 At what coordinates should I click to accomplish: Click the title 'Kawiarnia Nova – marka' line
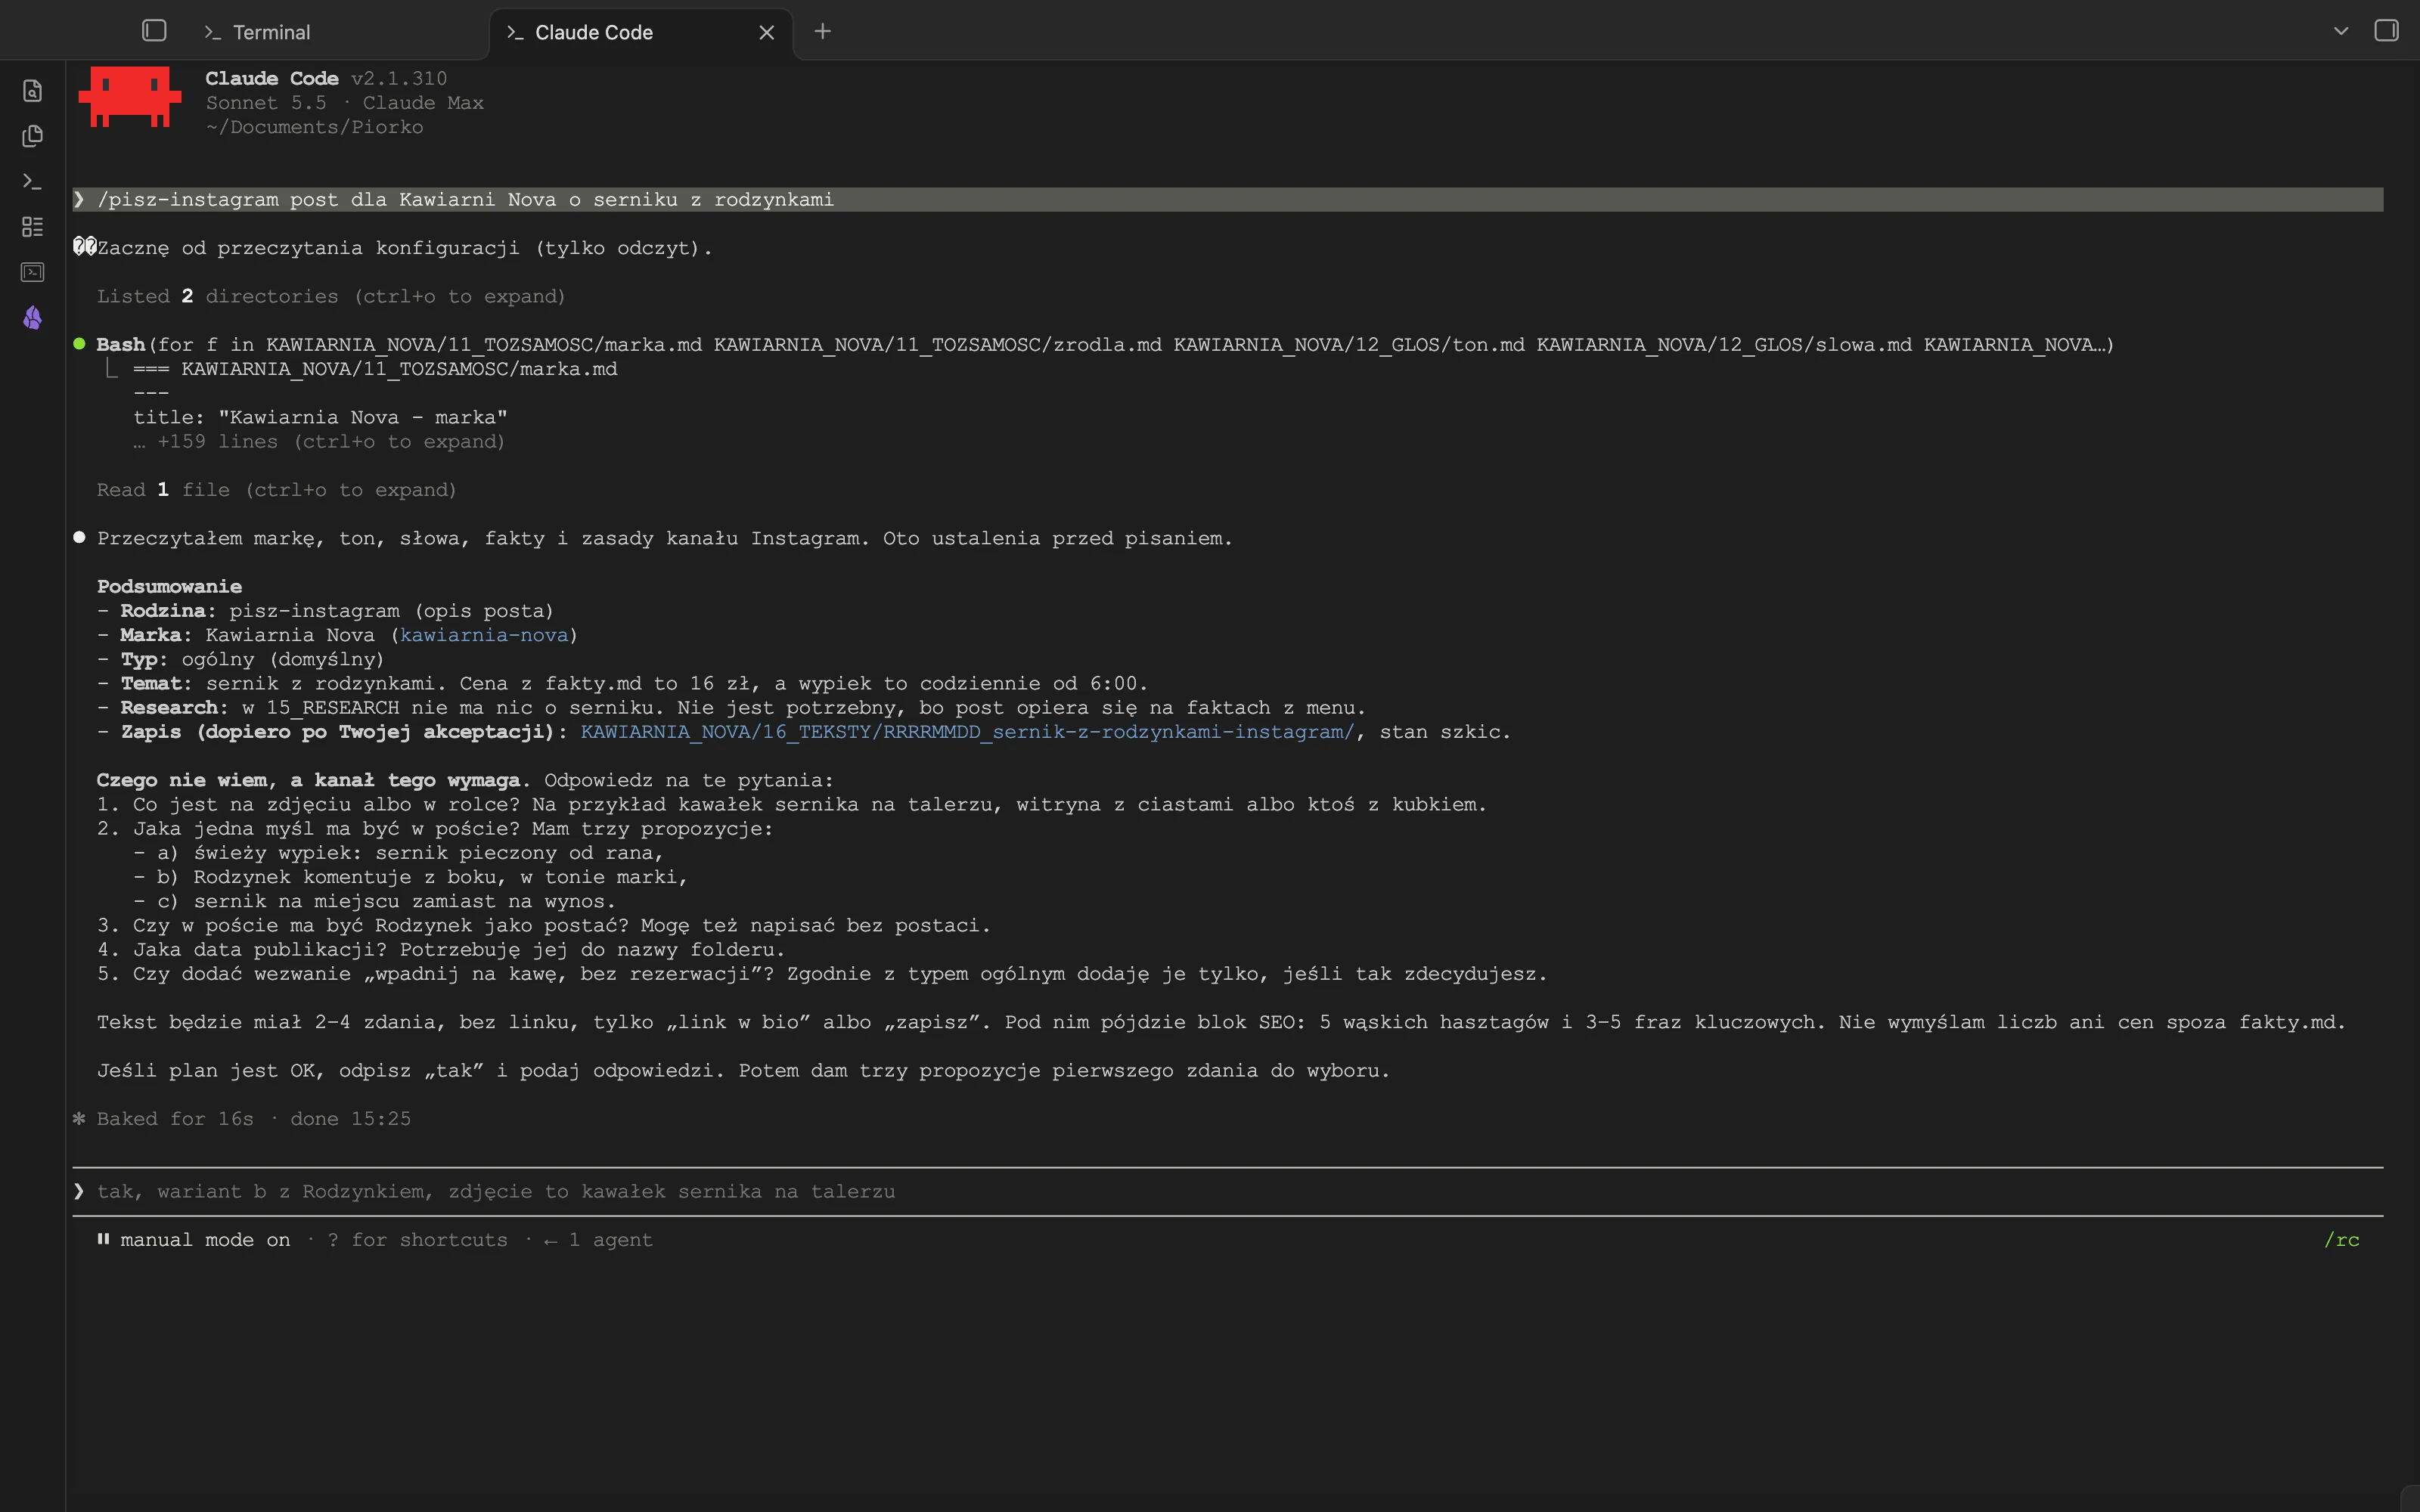click(x=320, y=418)
